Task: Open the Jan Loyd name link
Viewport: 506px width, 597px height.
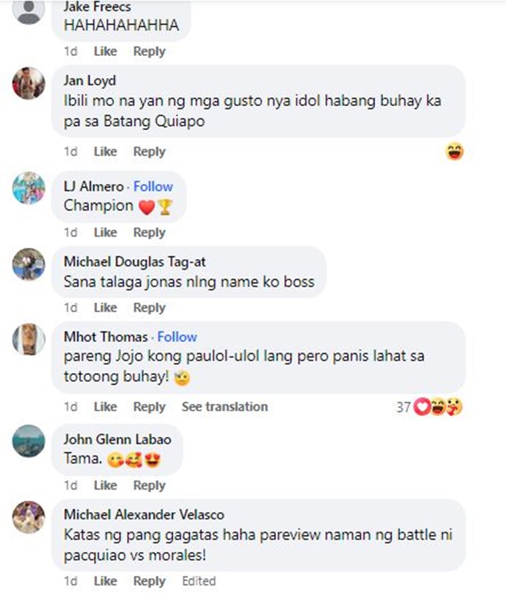Action: [x=90, y=81]
